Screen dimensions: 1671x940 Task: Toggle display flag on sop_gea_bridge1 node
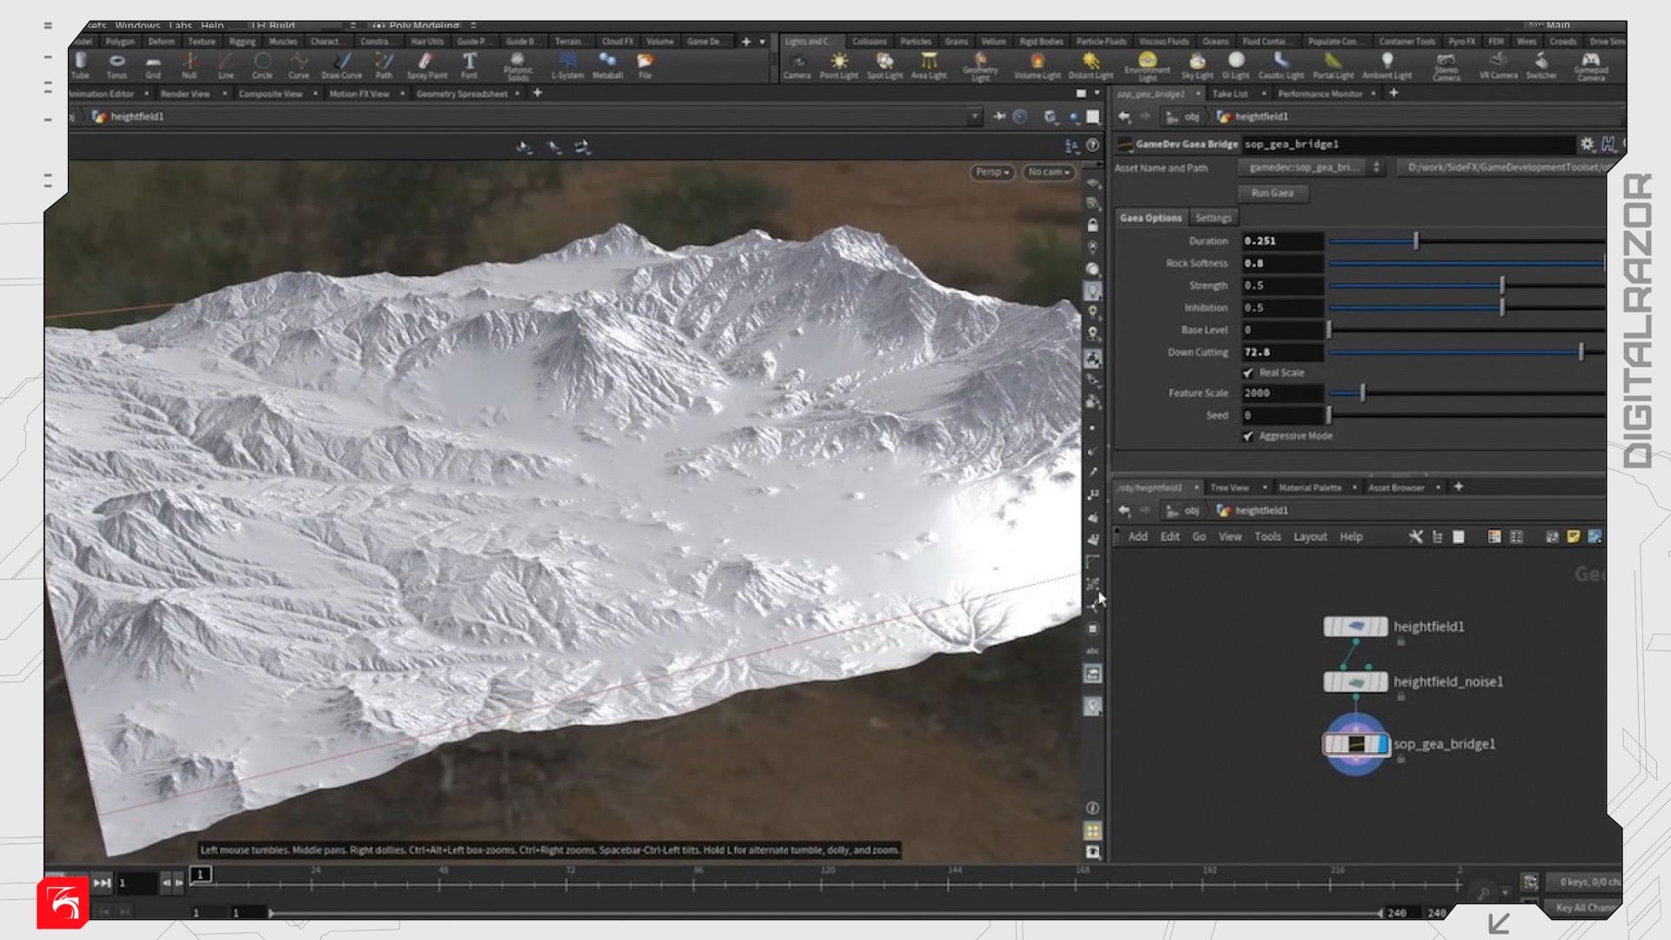[x=1382, y=744]
